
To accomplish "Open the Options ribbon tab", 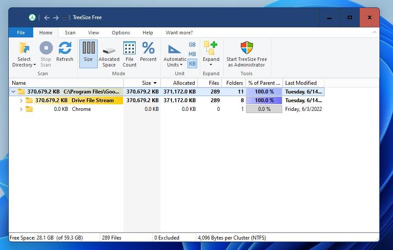I will [120, 33].
